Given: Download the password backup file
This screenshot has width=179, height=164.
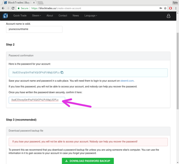Looking at the screenshot, I should (88, 161).
